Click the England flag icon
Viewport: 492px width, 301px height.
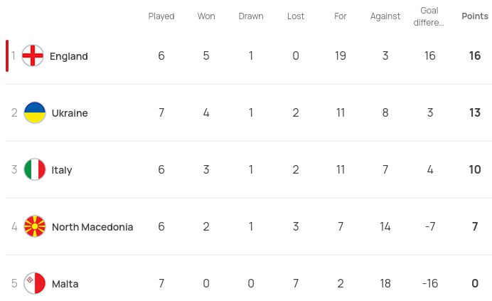tap(33, 56)
